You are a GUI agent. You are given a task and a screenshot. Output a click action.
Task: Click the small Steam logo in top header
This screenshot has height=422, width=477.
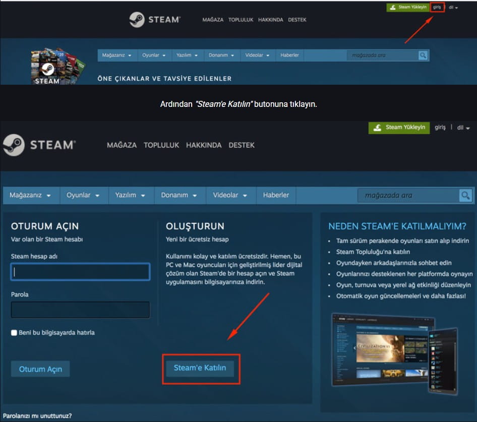click(x=137, y=20)
